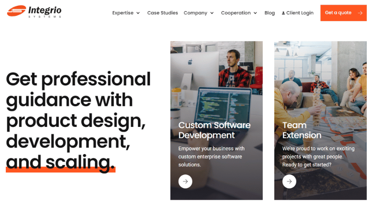Screen dimensions: 367x211
Task: Click the Client Login link
Action: (297, 13)
